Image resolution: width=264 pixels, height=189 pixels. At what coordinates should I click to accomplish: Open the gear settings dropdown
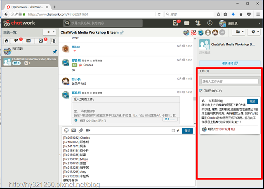[254, 32]
